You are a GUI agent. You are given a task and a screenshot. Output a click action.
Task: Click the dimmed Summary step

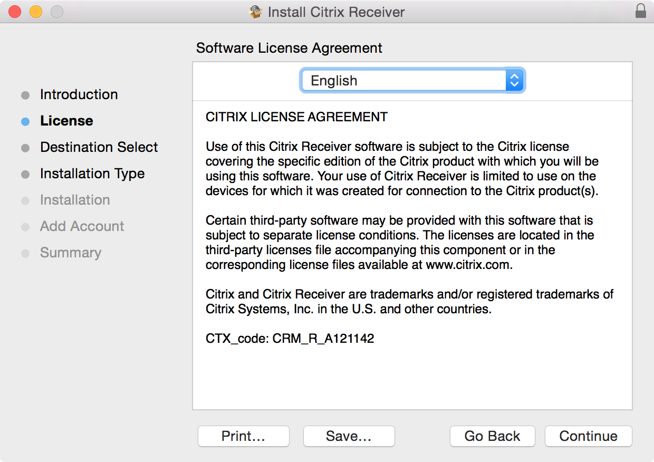(70, 253)
